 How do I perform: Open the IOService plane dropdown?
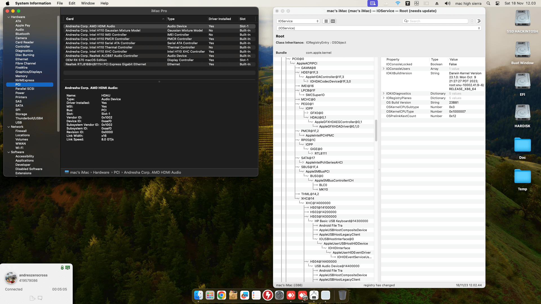[x=298, y=21]
